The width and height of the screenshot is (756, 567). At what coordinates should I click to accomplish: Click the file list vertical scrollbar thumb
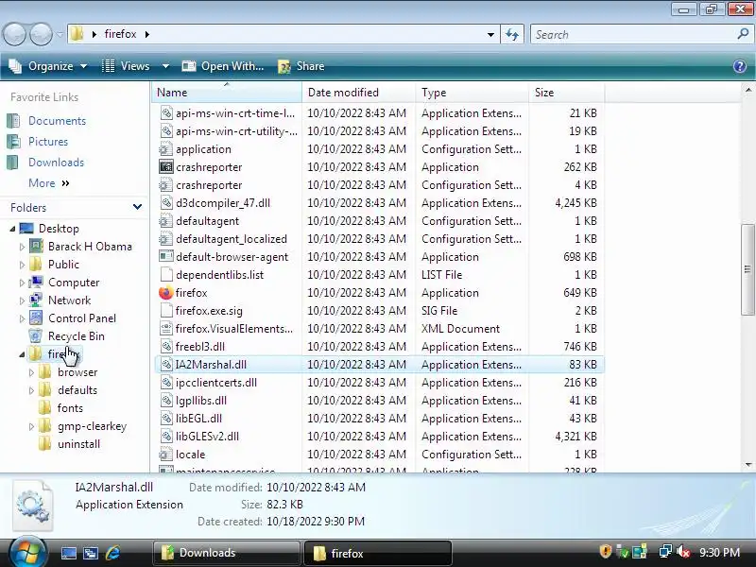(747, 269)
